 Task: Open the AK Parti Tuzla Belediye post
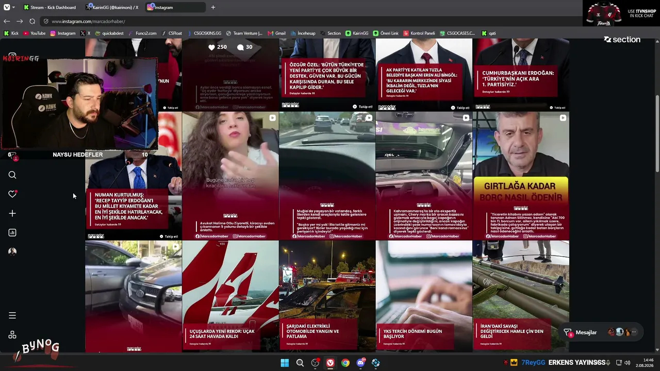click(x=424, y=75)
